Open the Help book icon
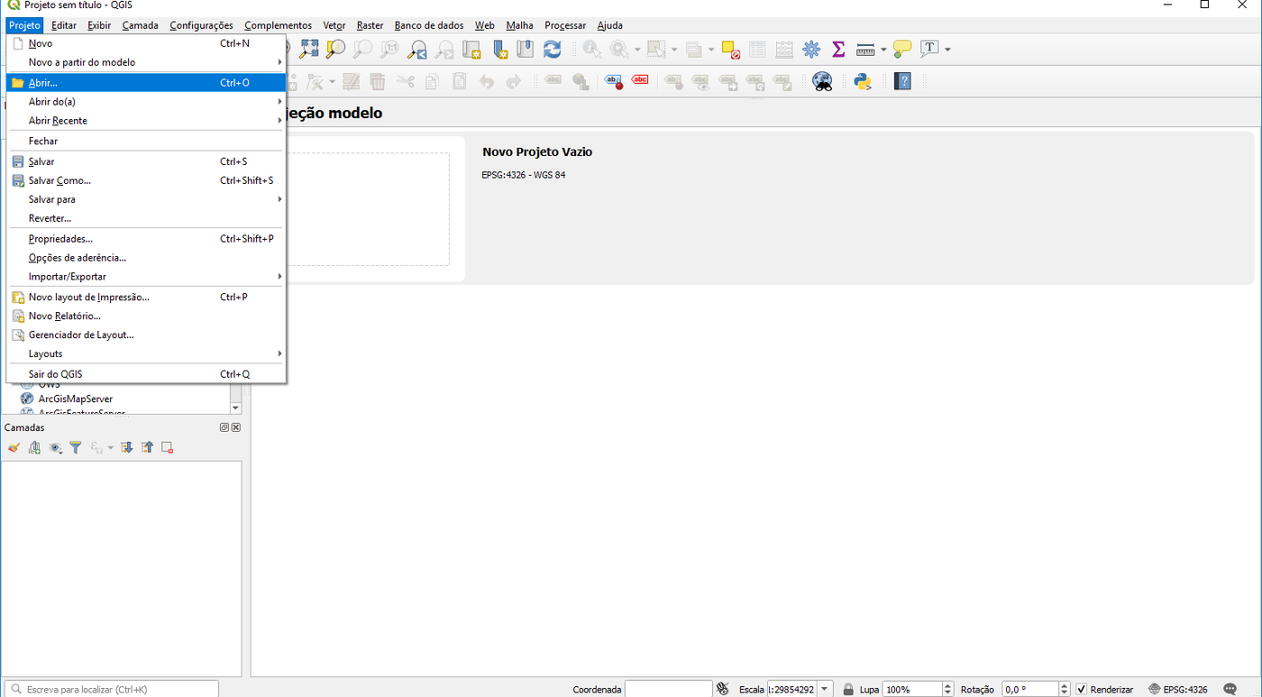The image size is (1262, 697). pos(902,81)
